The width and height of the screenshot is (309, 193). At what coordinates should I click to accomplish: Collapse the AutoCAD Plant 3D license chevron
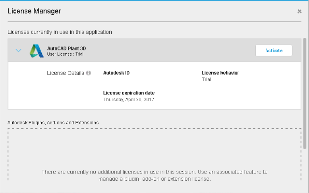click(18, 50)
